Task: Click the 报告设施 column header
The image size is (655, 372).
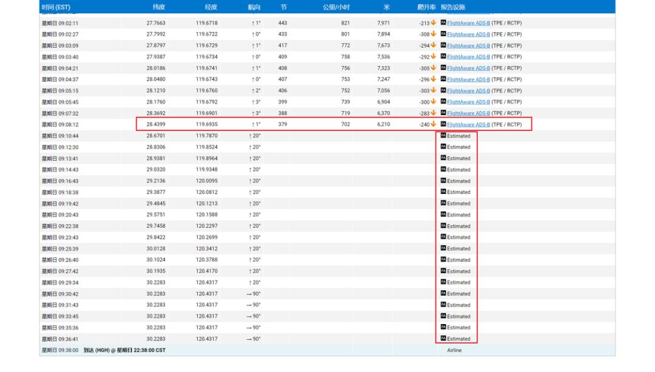Action: pyautogui.click(x=453, y=7)
